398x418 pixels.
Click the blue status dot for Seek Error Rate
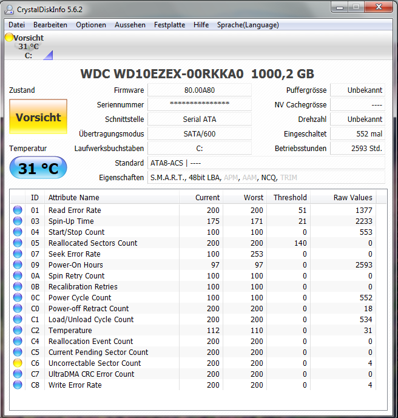18,254
